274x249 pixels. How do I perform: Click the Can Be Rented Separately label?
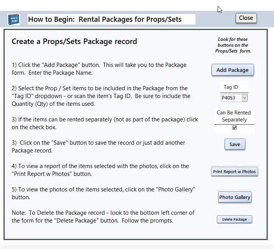click(234, 116)
